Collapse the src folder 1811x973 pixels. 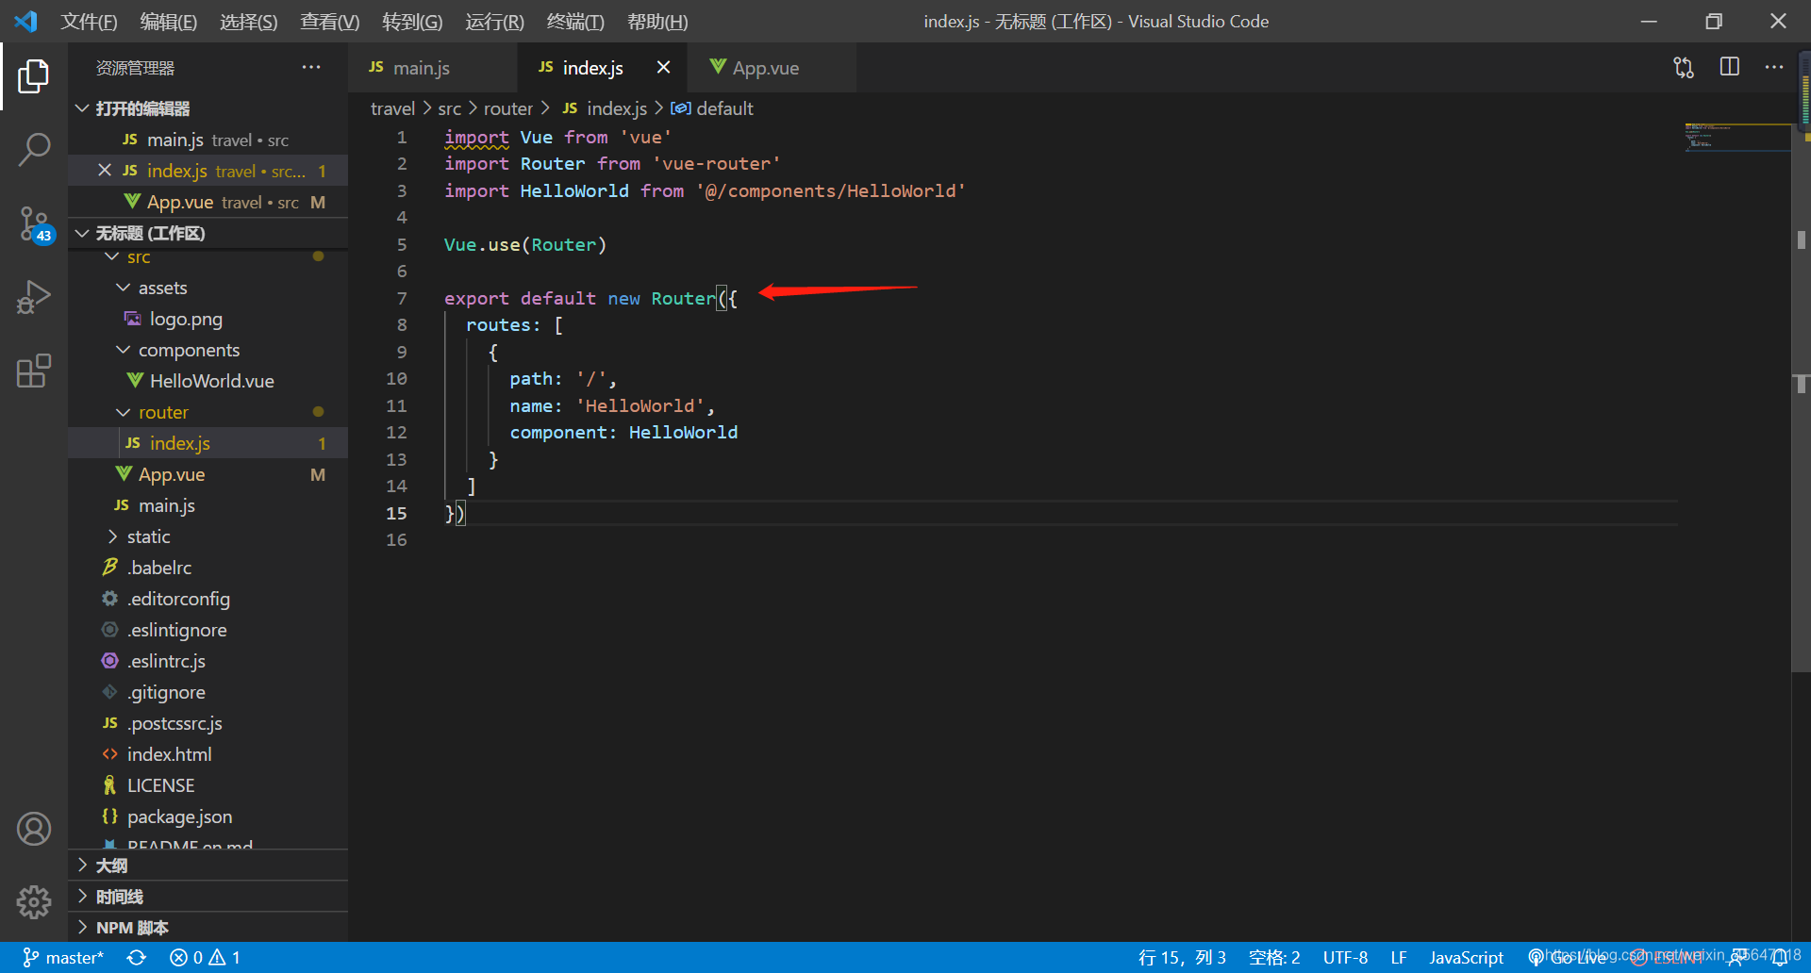tap(208, 257)
